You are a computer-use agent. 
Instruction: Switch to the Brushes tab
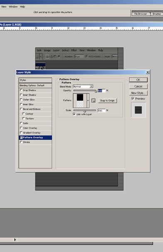point(157,14)
